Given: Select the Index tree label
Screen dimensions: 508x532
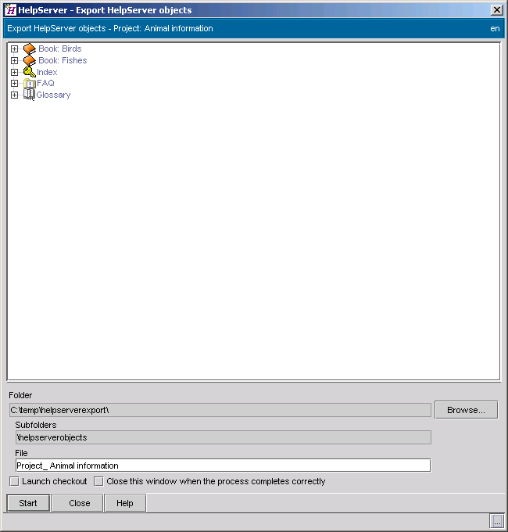Looking at the screenshot, I should (x=47, y=72).
